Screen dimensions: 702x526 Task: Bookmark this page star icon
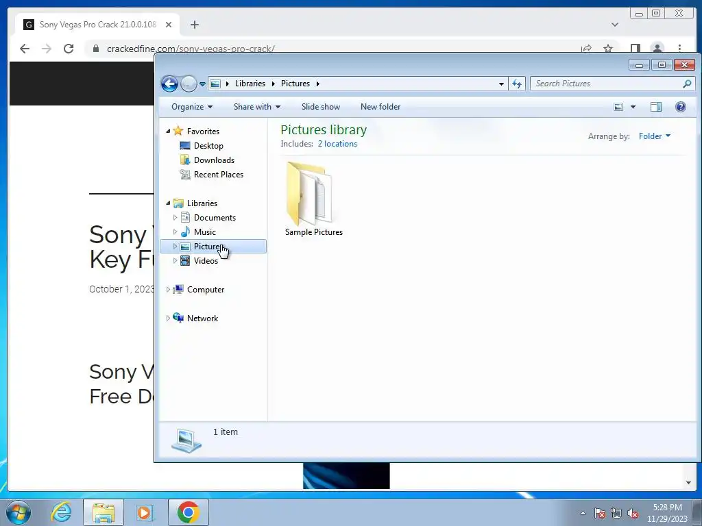(x=607, y=49)
